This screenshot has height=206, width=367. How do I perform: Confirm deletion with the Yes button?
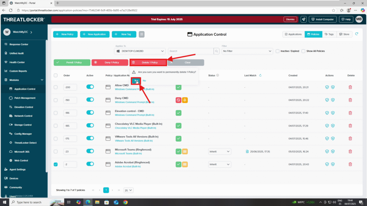click(136, 80)
